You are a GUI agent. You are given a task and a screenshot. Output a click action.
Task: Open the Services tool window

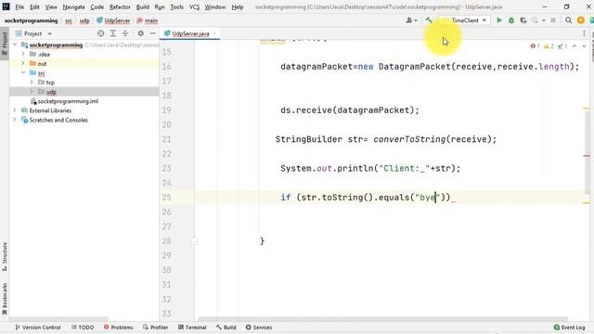click(x=259, y=328)
